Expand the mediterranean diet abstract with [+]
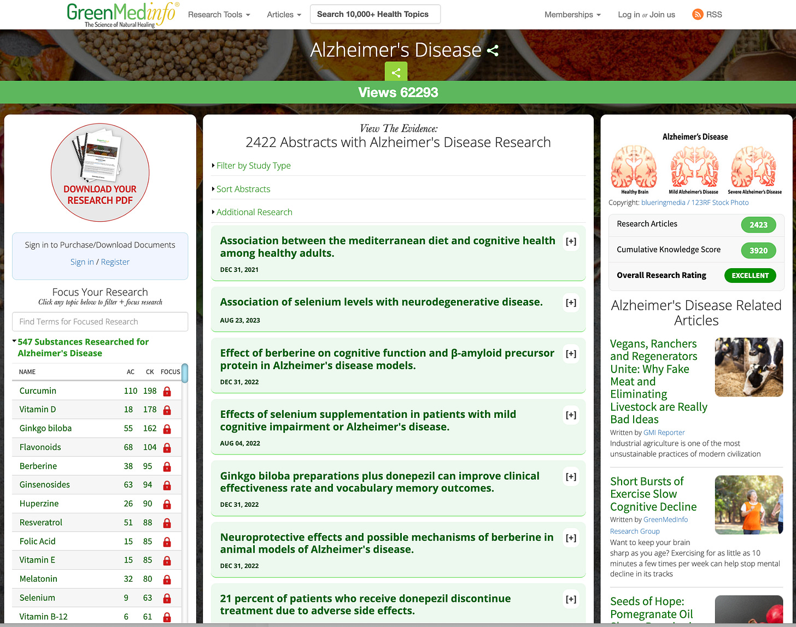Screen dimensions: 796x627 [x=571, y=241]
